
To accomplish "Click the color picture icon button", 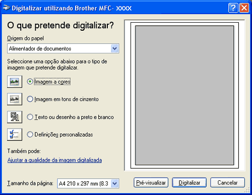I will click(15, 82).
